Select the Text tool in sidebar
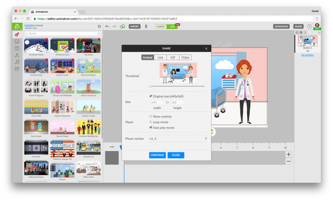The height and width of the screenshot is (200, 333). (17, 48)
